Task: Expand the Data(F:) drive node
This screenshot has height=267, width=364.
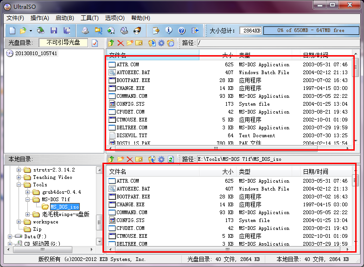Action: (10, 236)
